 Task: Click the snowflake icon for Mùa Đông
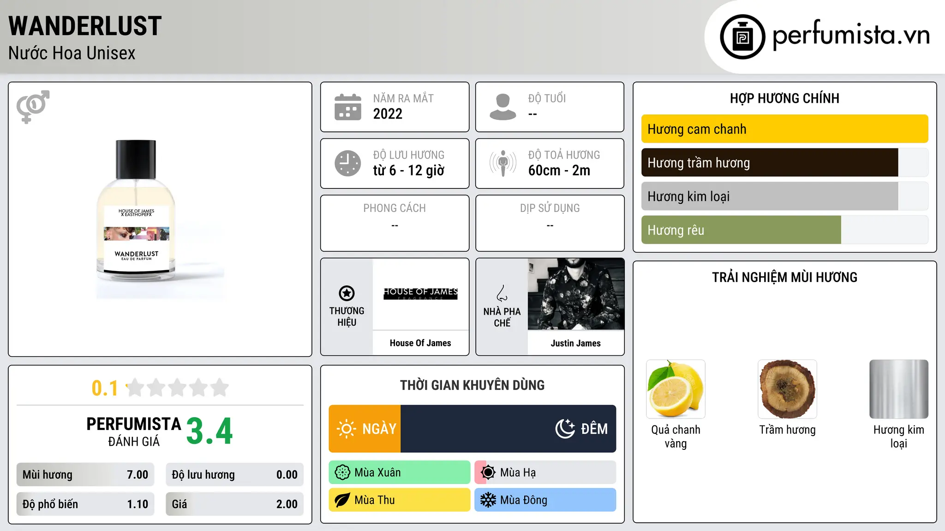(x=488, y=500)
